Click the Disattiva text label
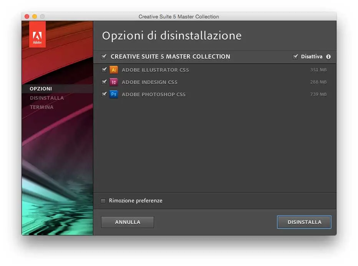 point(312,57)
